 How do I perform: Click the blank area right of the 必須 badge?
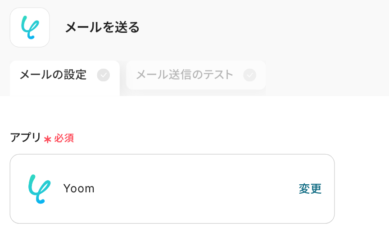pos(203,138)
